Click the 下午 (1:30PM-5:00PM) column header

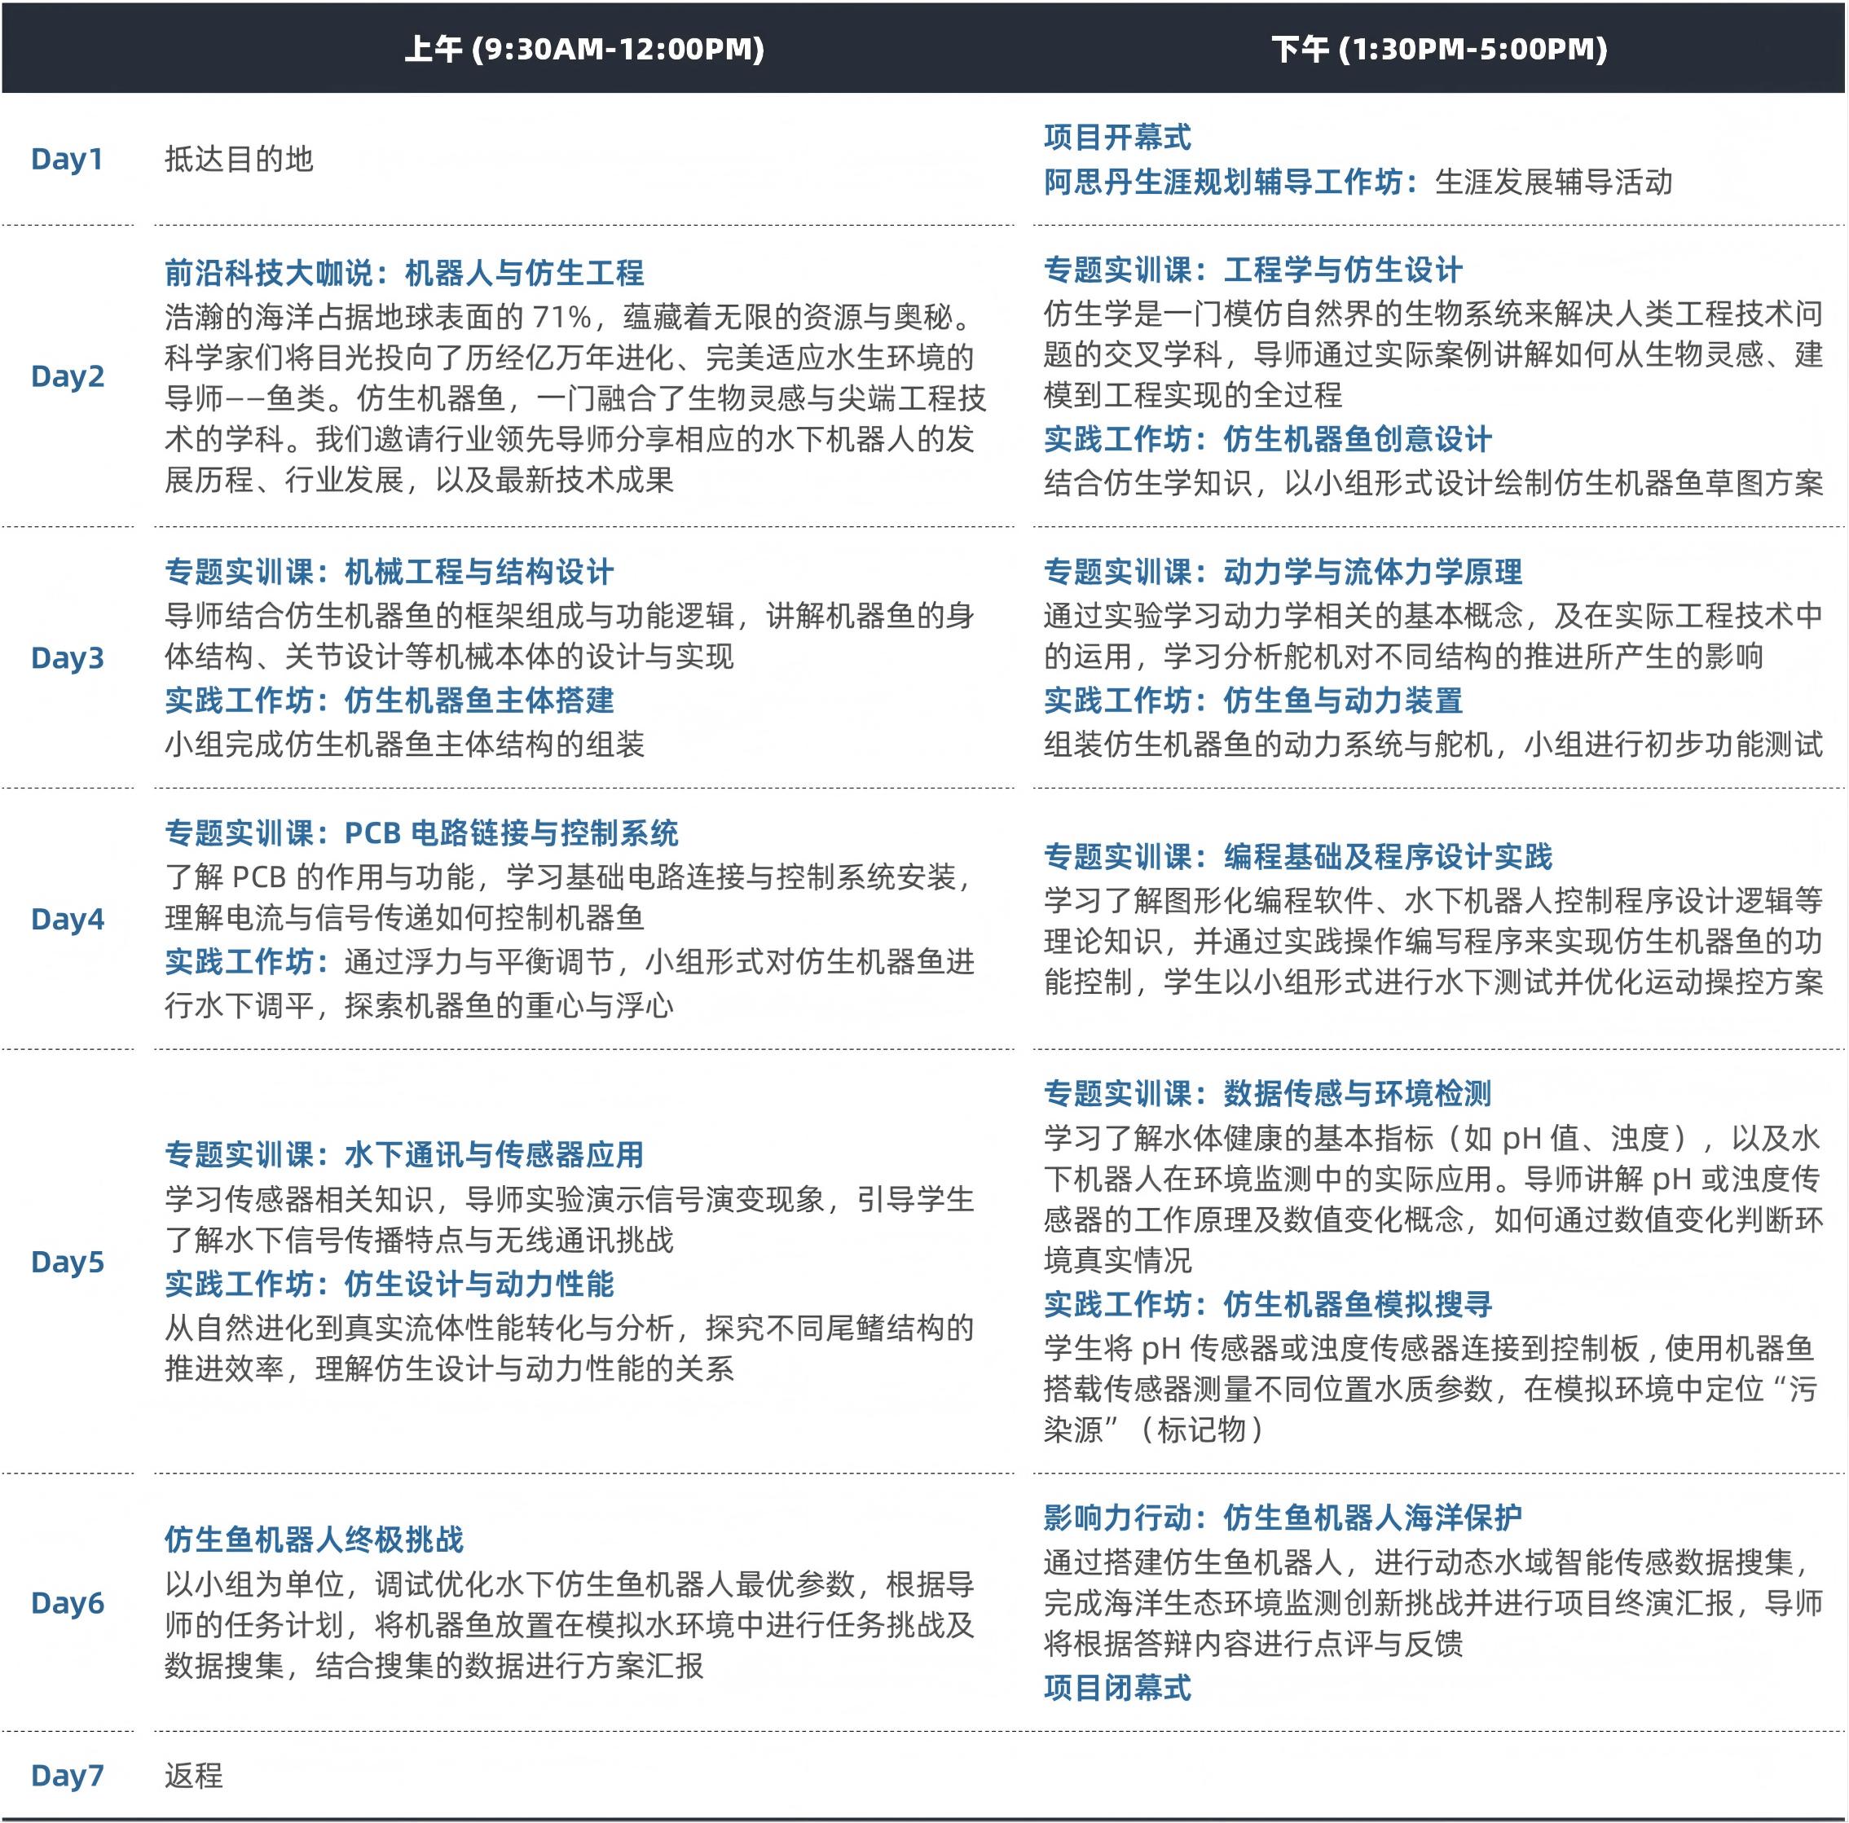[x=1438, y=49]
